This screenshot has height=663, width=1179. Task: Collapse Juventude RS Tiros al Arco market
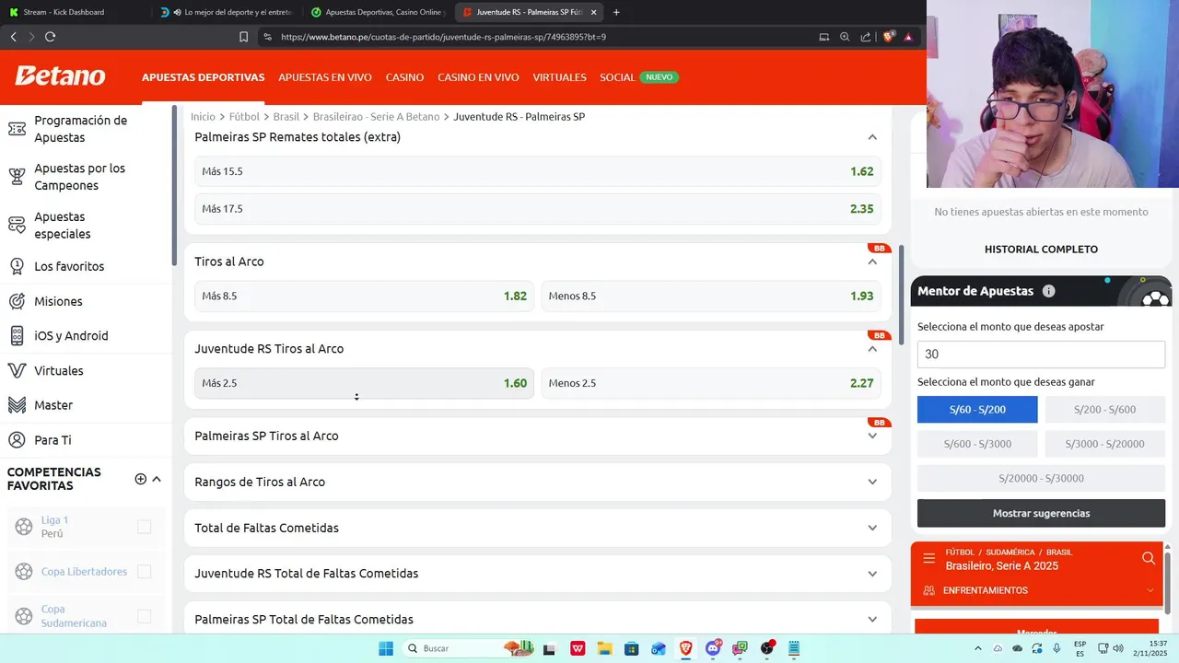point(872,349)
